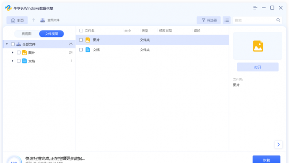Select the 全部文件 breadcrumb label
This screenshot has height=163, width=289.
click(x=53, y=20)
